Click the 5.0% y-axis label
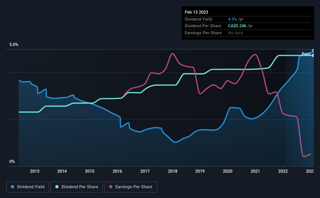The width and height of the screenshot is (320, 198). (x=14, y=45)
